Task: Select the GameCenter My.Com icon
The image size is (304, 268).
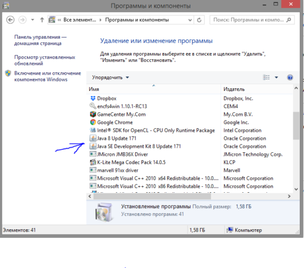Action: [93, 114]
